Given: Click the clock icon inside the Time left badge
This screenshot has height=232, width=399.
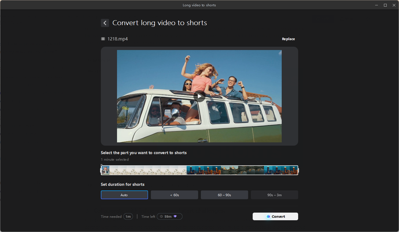Looking at the screenshot, I should [161, 216].
